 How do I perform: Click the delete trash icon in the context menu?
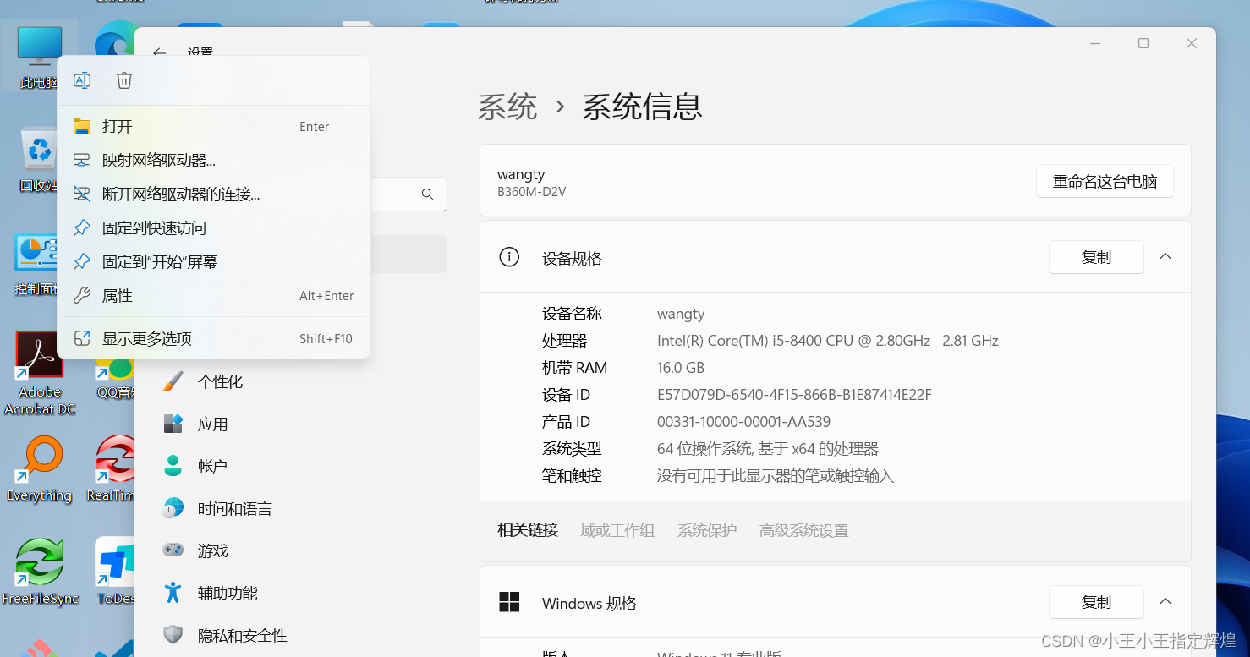[123, 79]
